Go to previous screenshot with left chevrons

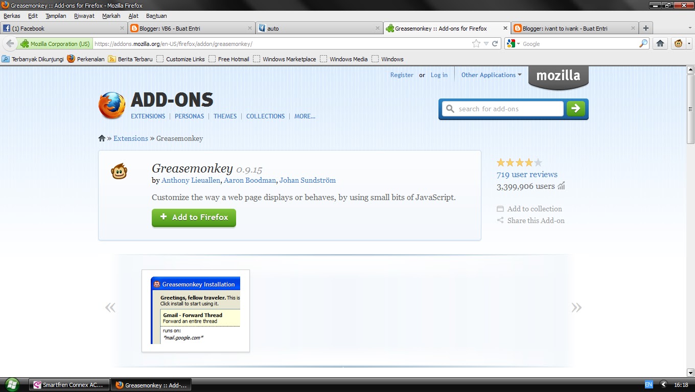click(110, 307)
